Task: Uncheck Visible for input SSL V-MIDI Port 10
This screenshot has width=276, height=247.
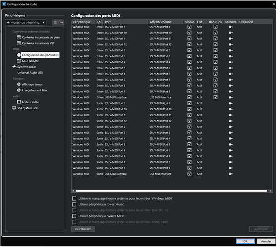Action: pyautogui.click(x=189, y=33)
